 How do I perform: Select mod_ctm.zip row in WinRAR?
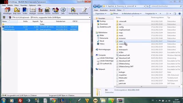click(x=40, y=27)
